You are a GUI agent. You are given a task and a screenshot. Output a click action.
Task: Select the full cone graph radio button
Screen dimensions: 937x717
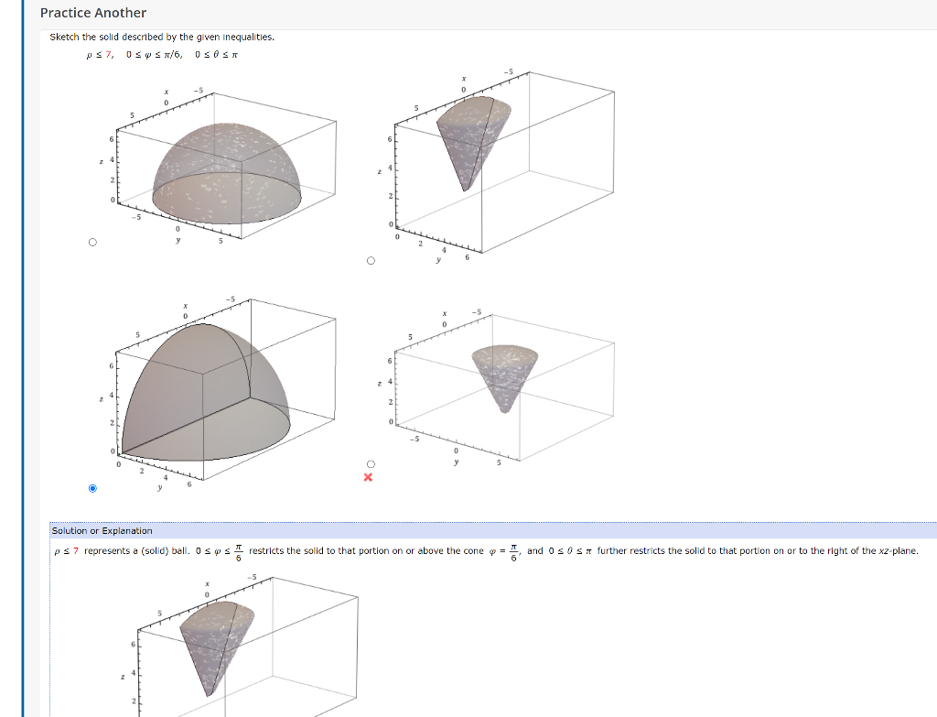point(371,464)
